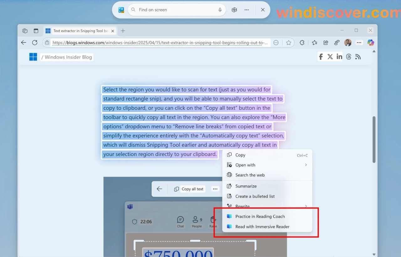
Task: Click the vertical page scrollbar thumb
Action: coord(374,139)
